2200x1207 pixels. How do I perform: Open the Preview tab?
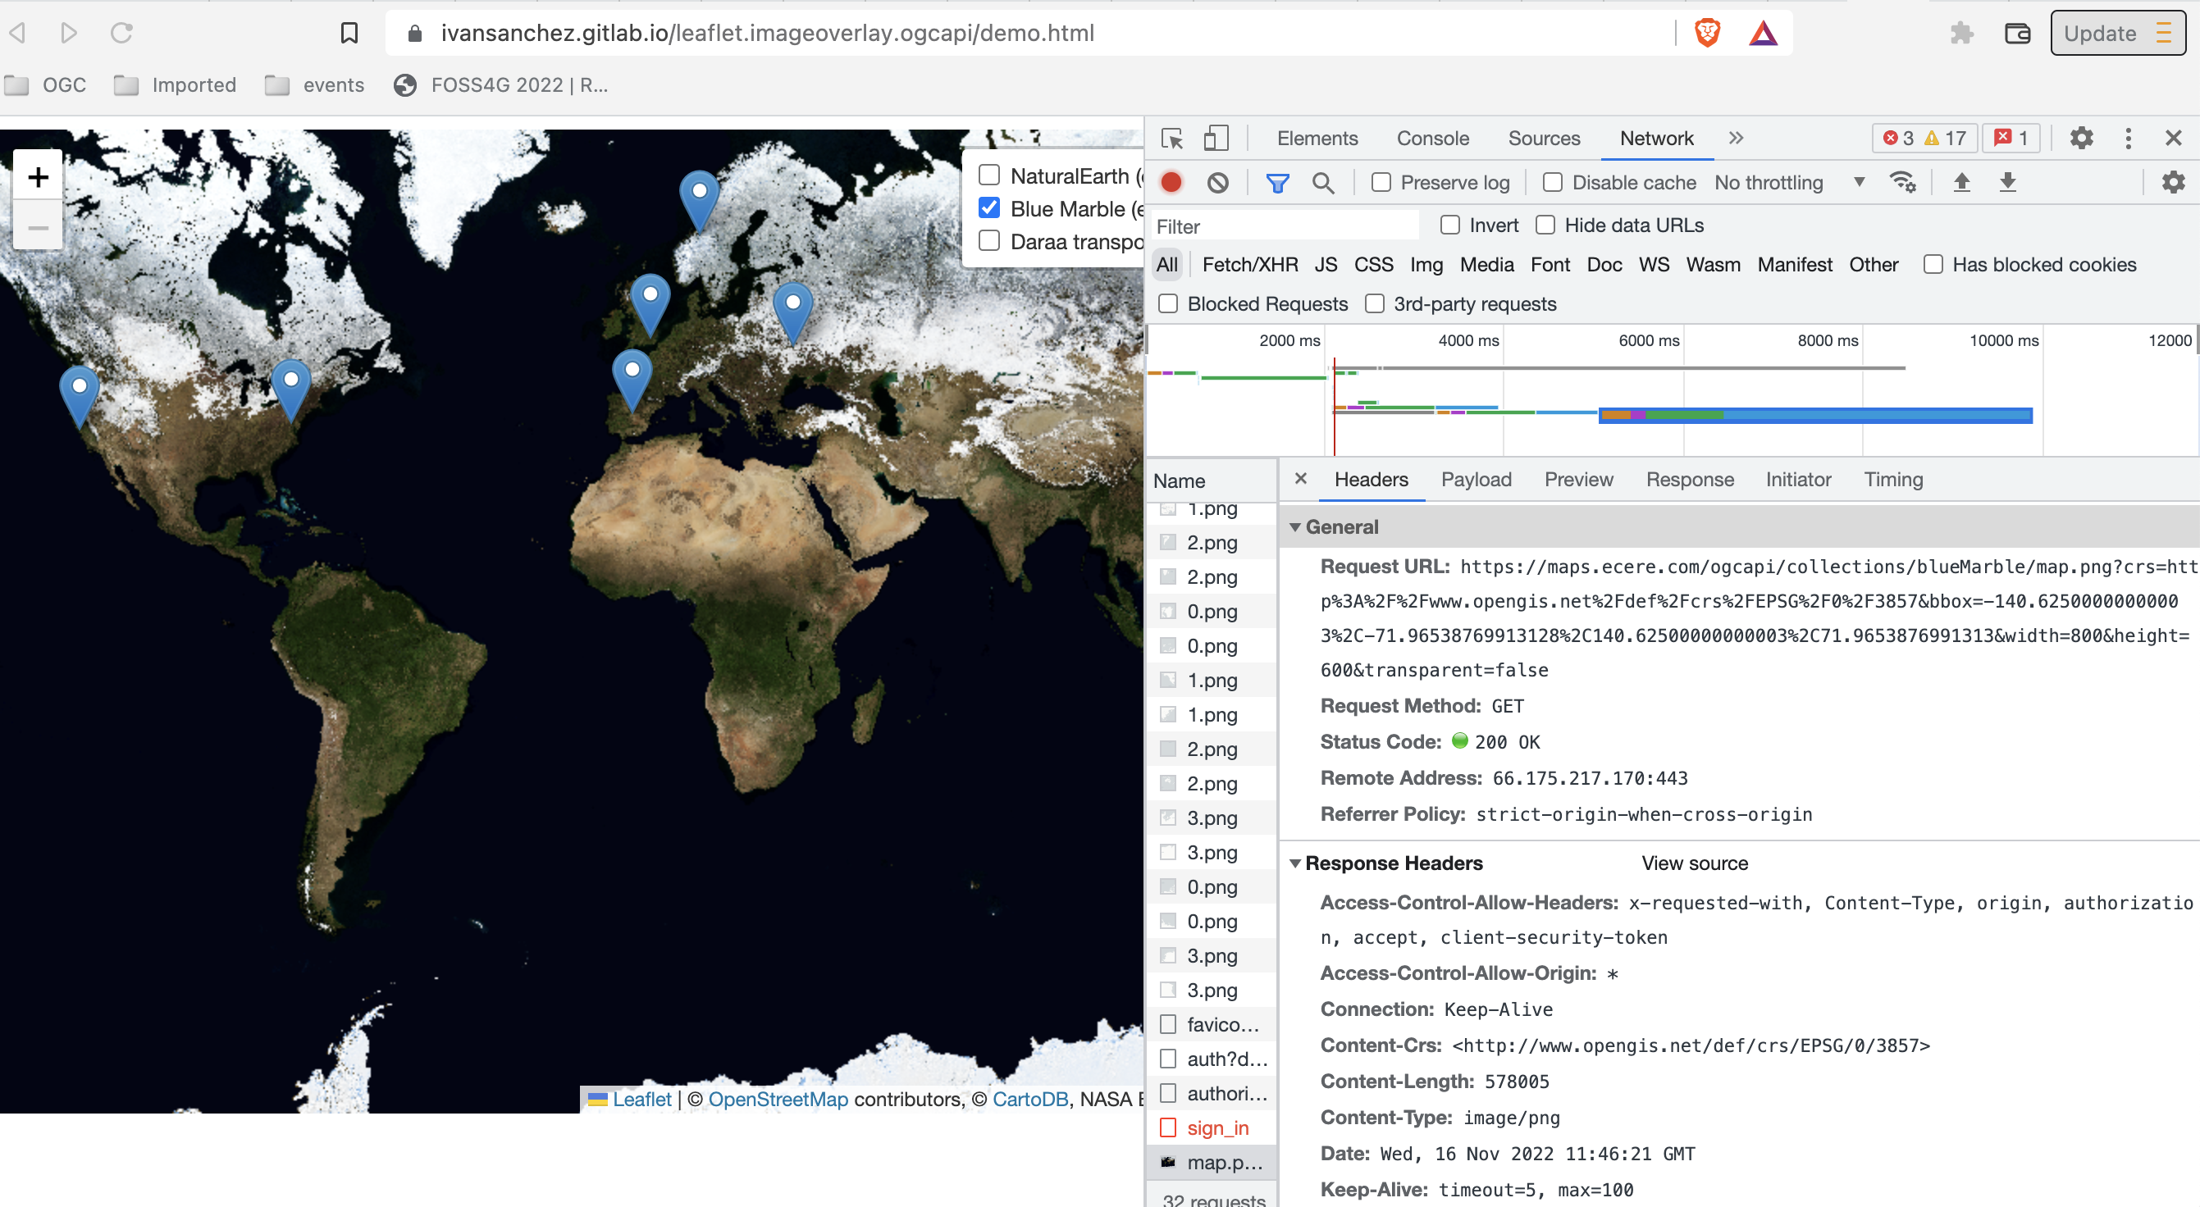1578,479
